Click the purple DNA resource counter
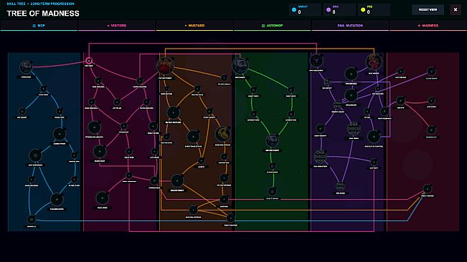 tap(339, 10)
